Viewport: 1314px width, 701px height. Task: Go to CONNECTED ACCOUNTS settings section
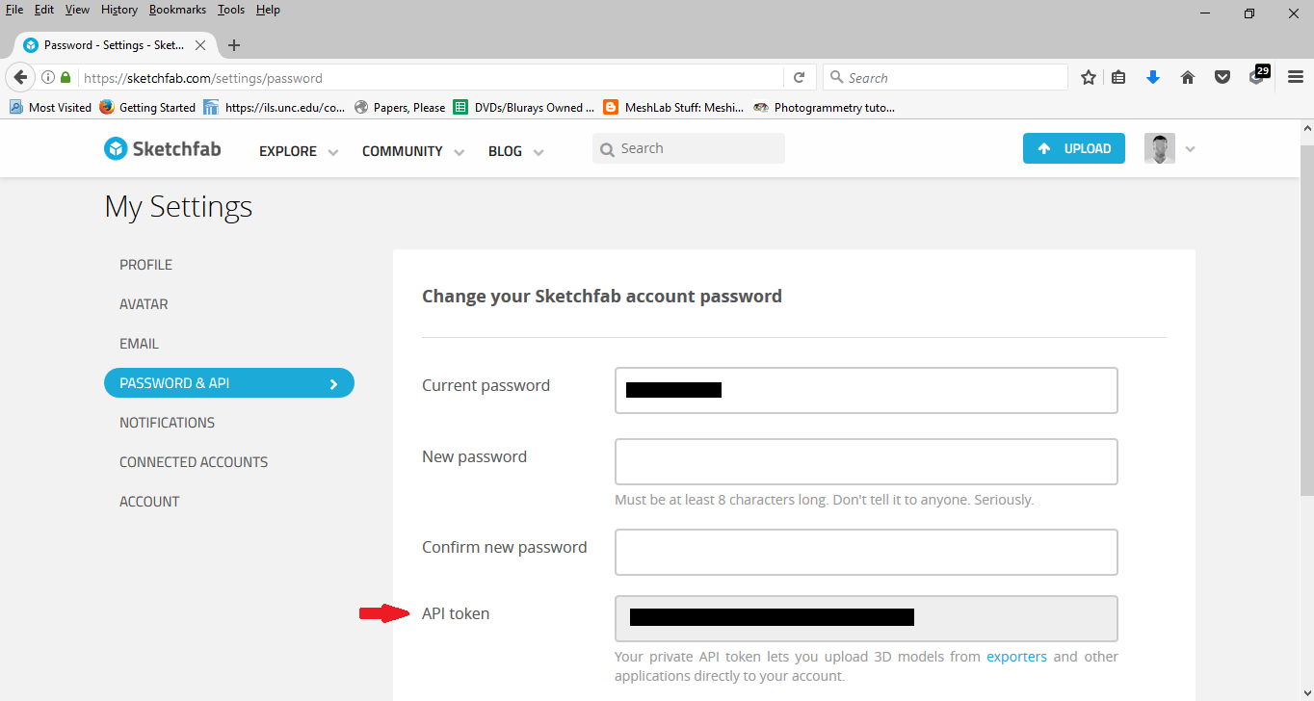pyautogui.click(x=194, y=462)
